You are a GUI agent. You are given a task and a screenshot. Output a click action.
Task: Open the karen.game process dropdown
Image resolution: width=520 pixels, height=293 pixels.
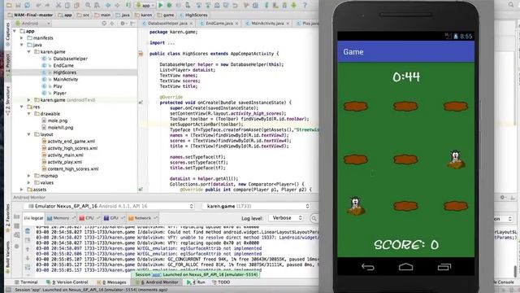(257, 206)
